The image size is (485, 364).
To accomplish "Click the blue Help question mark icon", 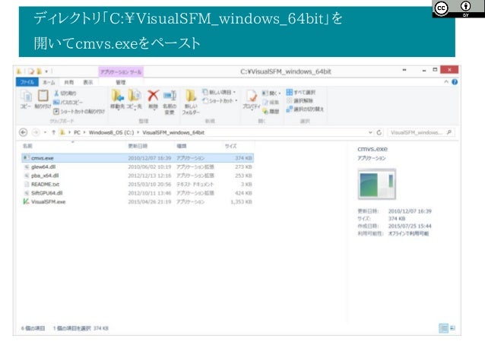I will coord(455,82).
